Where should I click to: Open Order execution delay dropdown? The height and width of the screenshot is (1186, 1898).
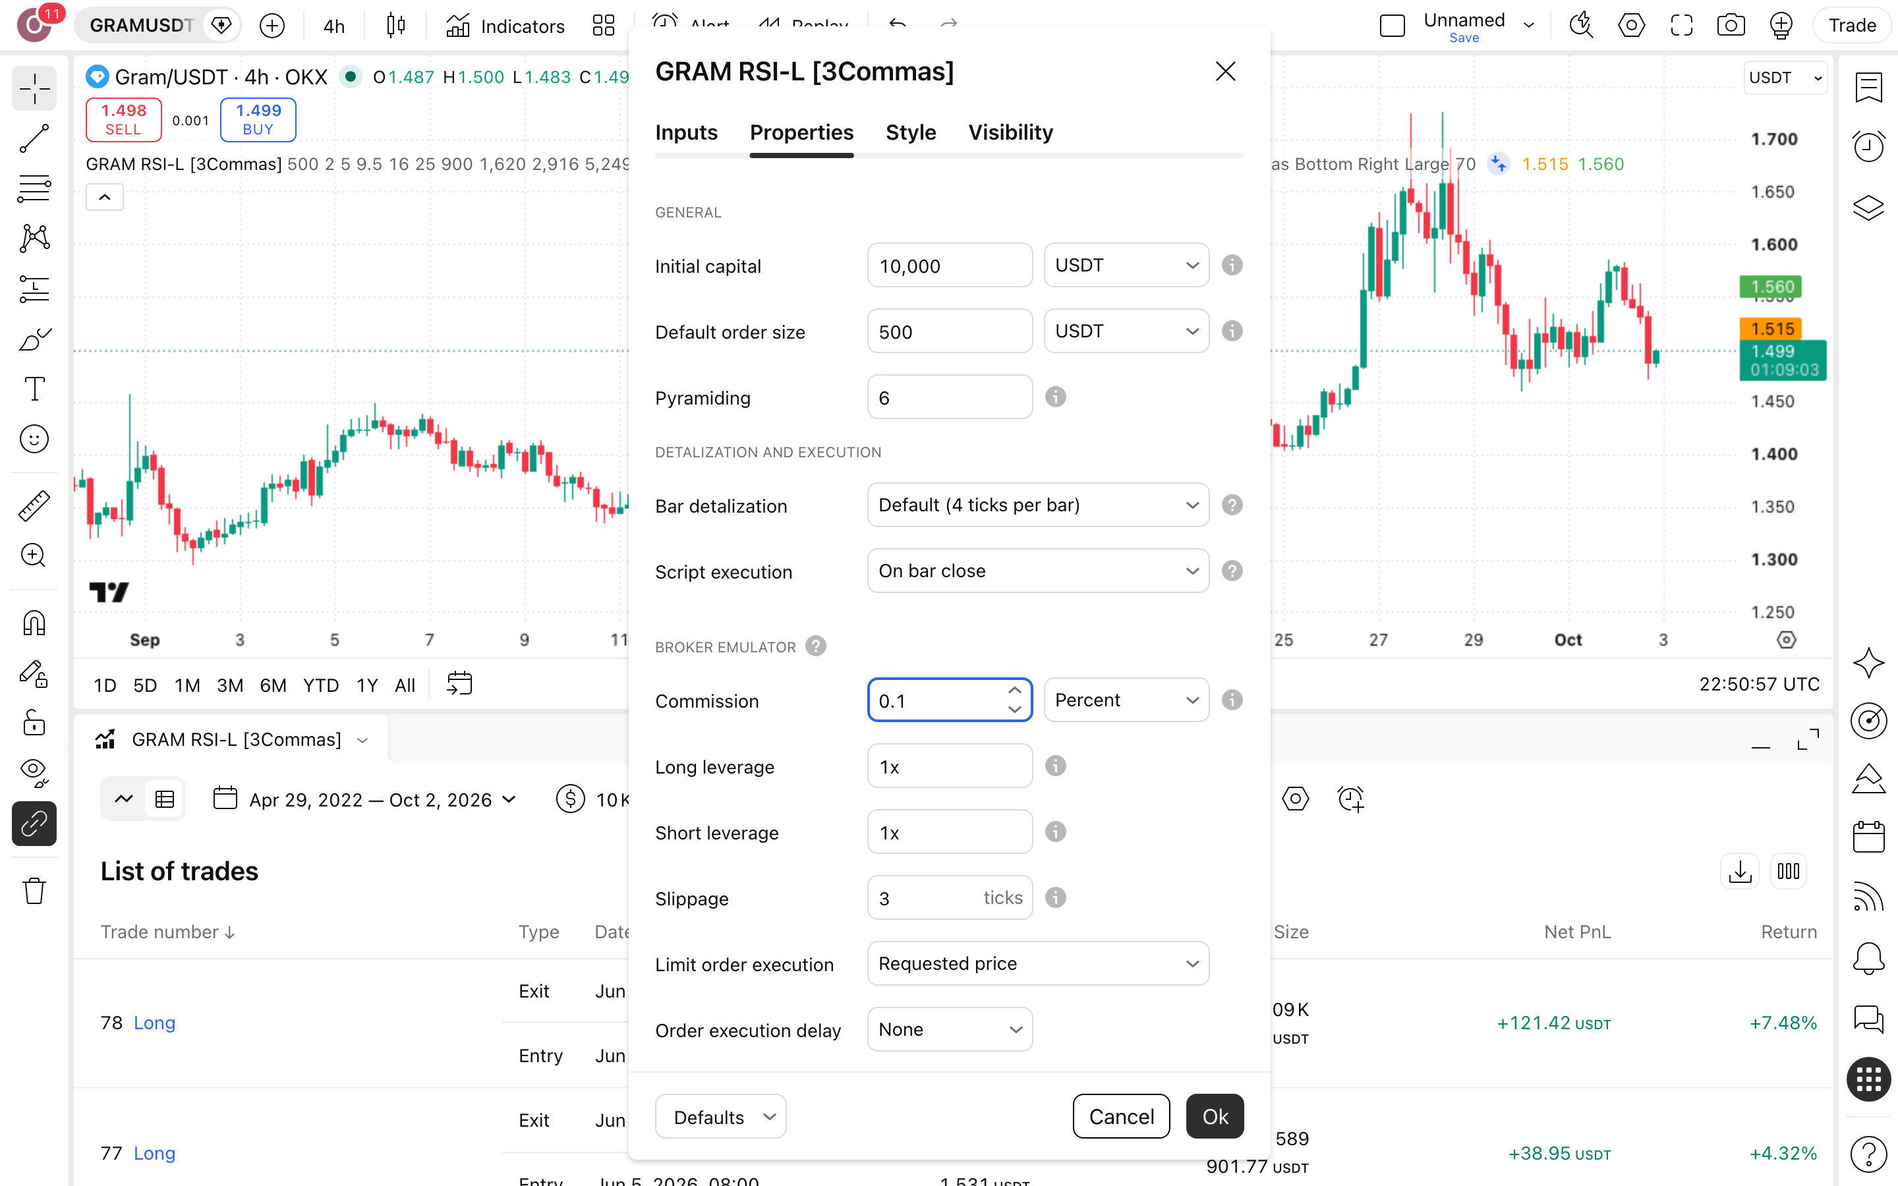click(950, 1029)
